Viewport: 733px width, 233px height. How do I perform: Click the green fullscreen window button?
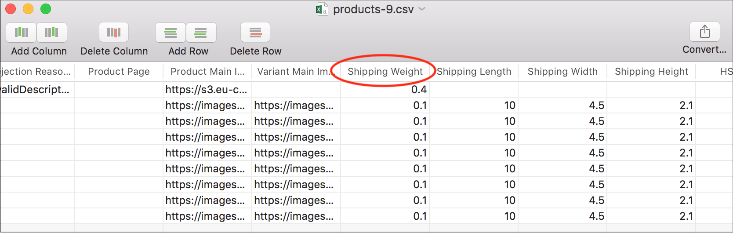point(46,9)
